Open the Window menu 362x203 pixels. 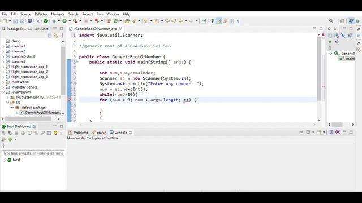(x=113, y=14)
